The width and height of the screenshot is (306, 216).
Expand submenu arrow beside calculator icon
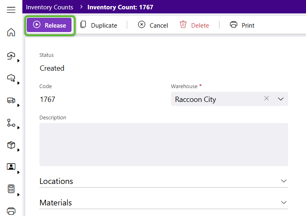18,194
